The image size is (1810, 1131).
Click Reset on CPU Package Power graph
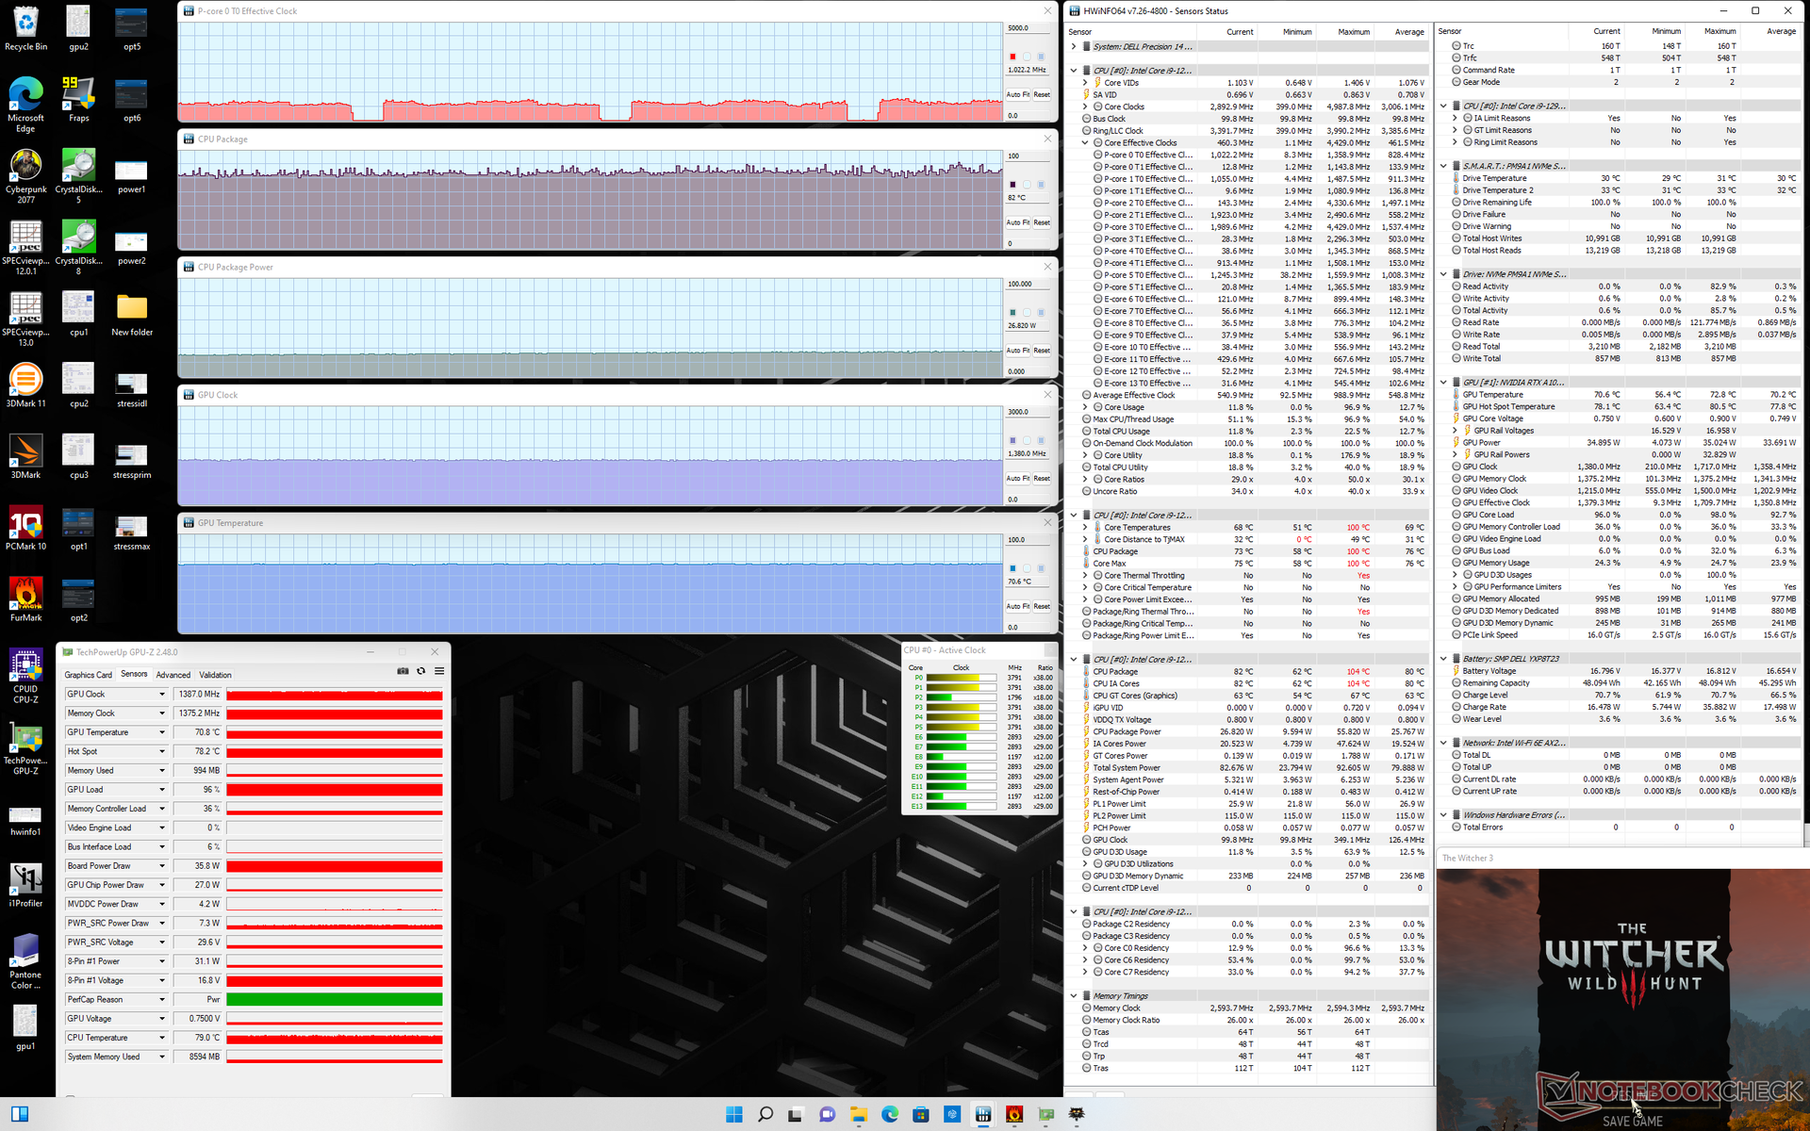pos(1042,351)
